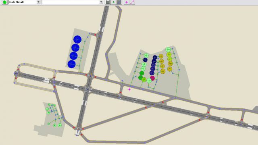
Task: Click the green circle gate icon button
Action: point(4,2)
